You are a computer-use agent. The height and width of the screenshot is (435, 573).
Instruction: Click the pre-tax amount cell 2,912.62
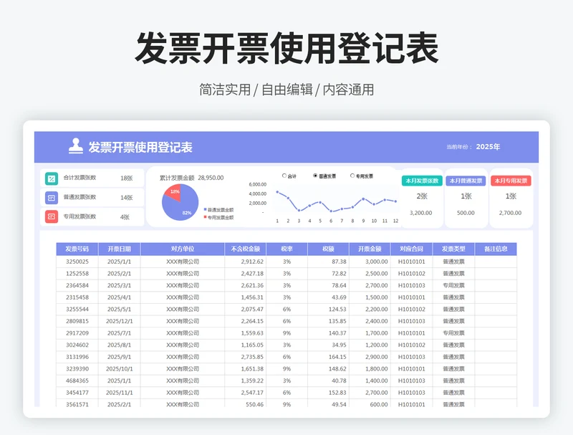coord(245,262)
